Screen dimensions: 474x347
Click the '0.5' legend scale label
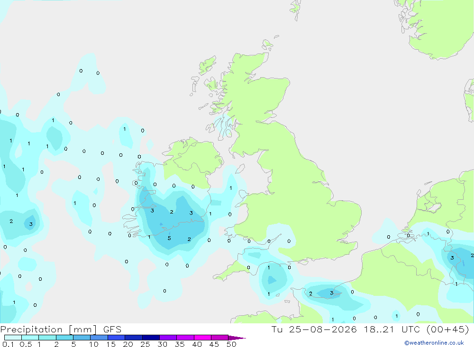(26, 344)
